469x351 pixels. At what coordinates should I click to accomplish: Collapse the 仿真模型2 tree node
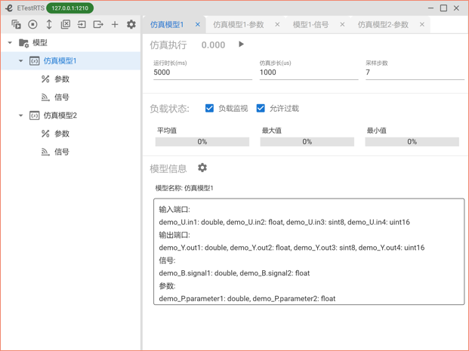pyautogui.click(x=20, y=115)
